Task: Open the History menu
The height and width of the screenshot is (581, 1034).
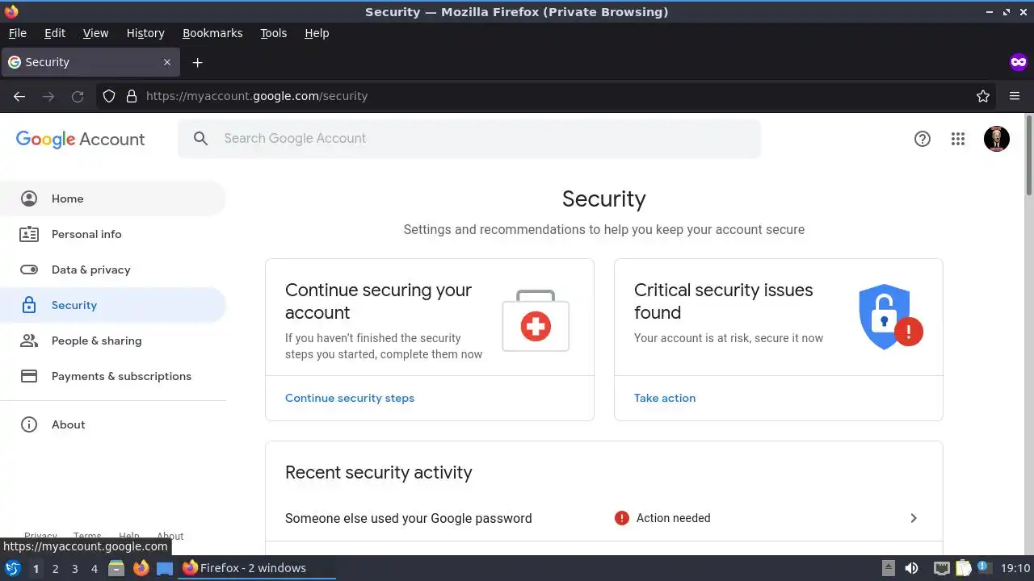Action: tap(145, 33)
